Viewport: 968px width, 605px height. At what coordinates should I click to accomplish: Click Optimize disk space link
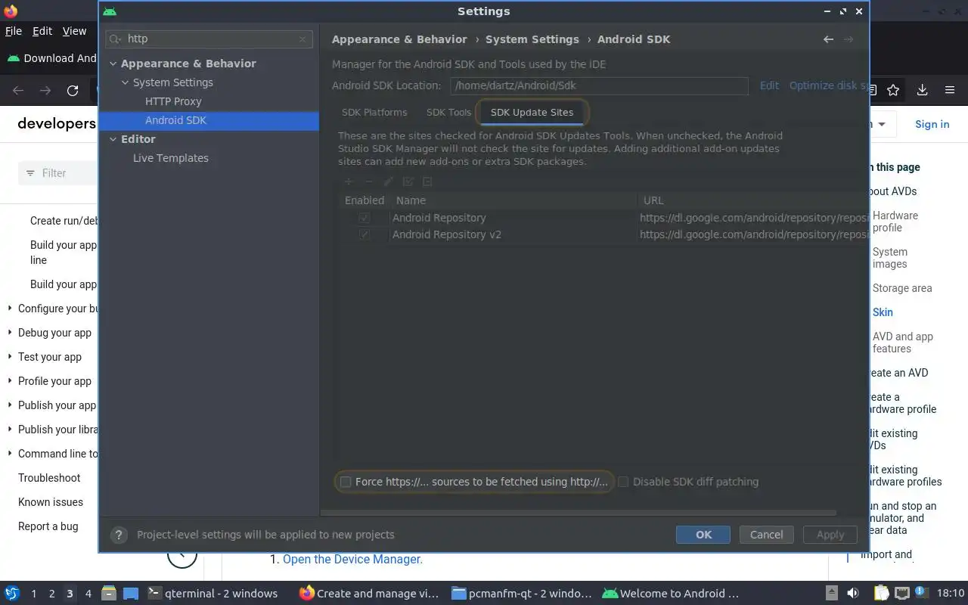click(829, 85)
